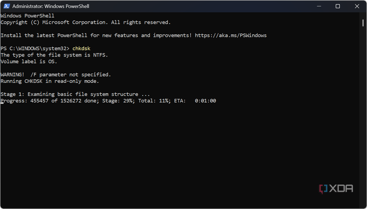
Task: Click the "Administrator: Windows PowerShell" title text
Action: click(x=50, y=6)
